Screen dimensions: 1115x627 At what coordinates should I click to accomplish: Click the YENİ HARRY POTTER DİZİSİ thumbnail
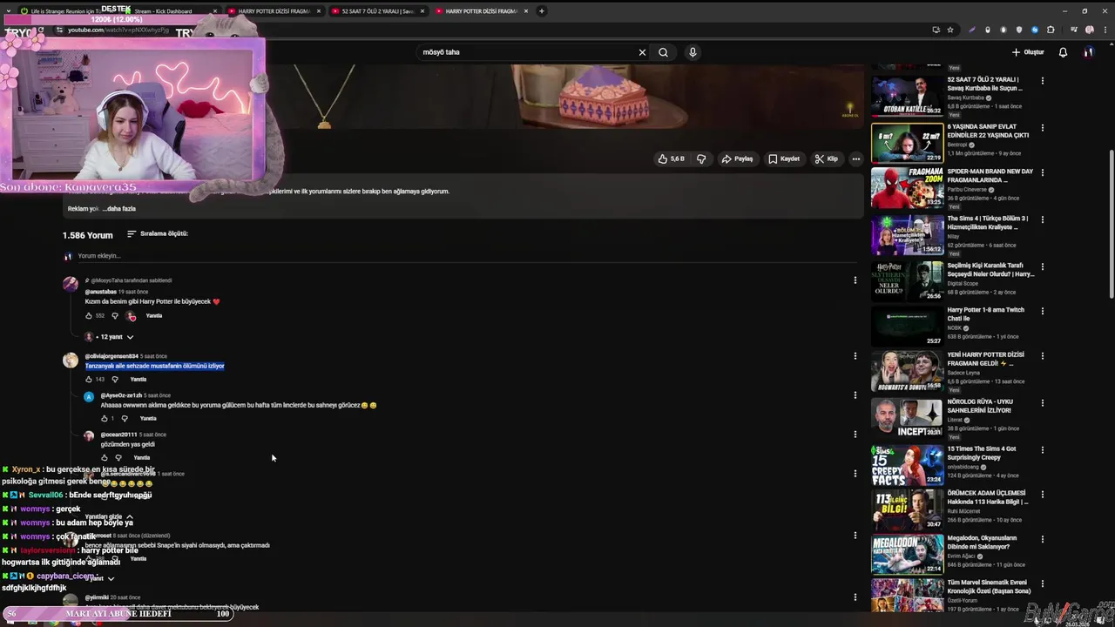point(907,371)
